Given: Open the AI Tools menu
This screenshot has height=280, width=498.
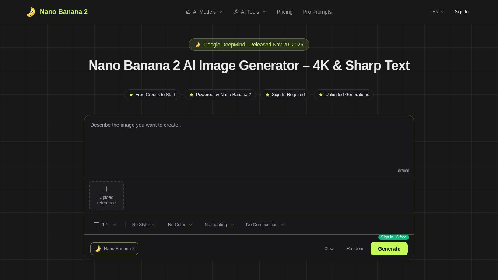Looking at the screenshot, I should (x=250, y=12).
